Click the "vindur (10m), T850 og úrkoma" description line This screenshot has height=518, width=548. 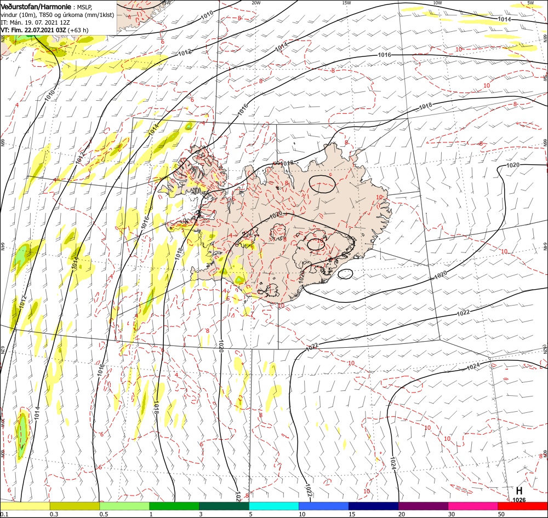58,15
